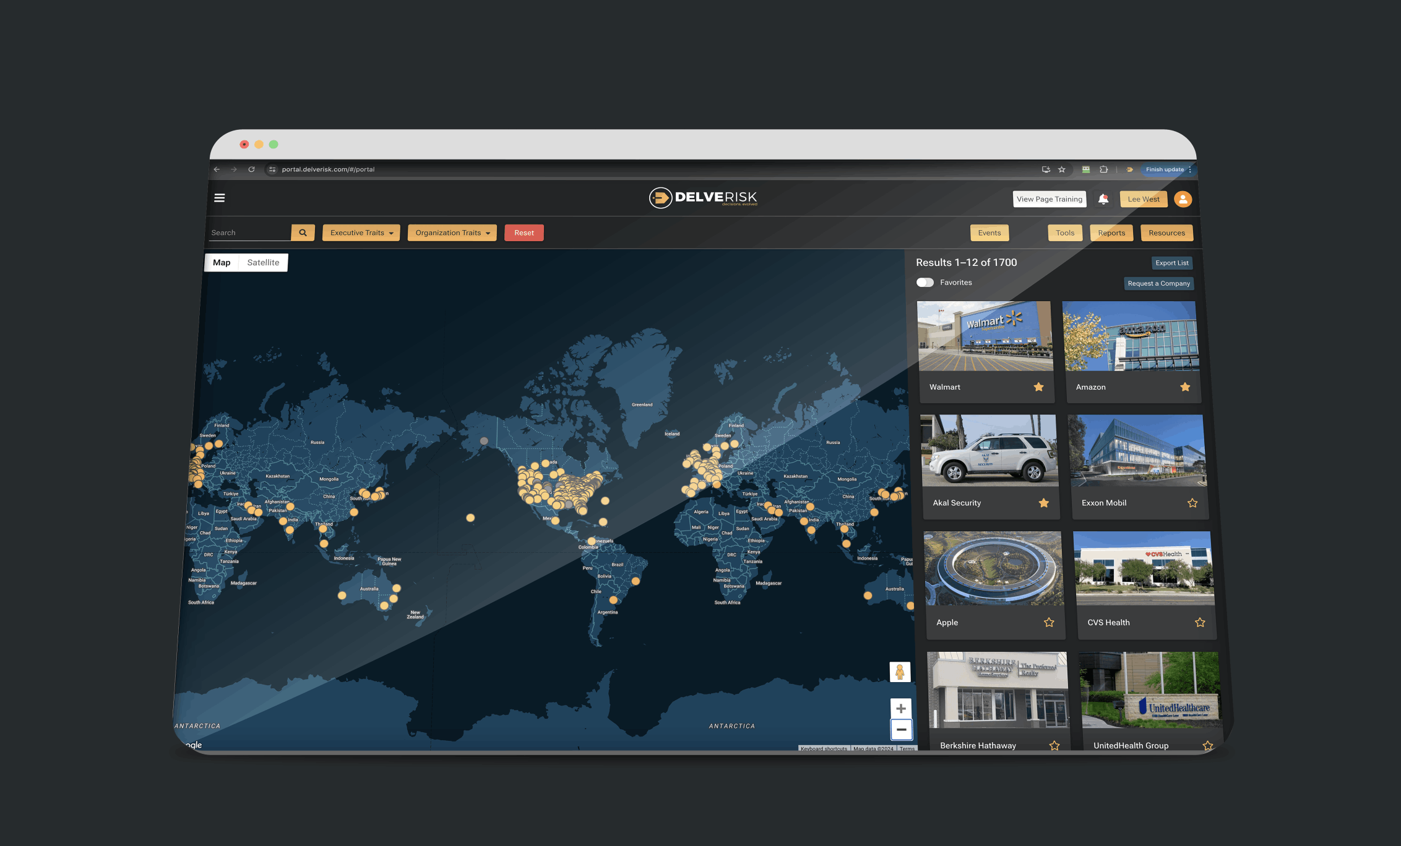
Task: Open the Organization Traits dropdown
Action: (x=452, y=233)
